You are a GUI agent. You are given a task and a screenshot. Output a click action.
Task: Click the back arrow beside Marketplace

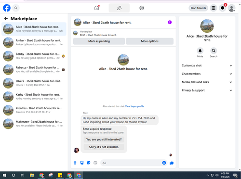[6, 19]
